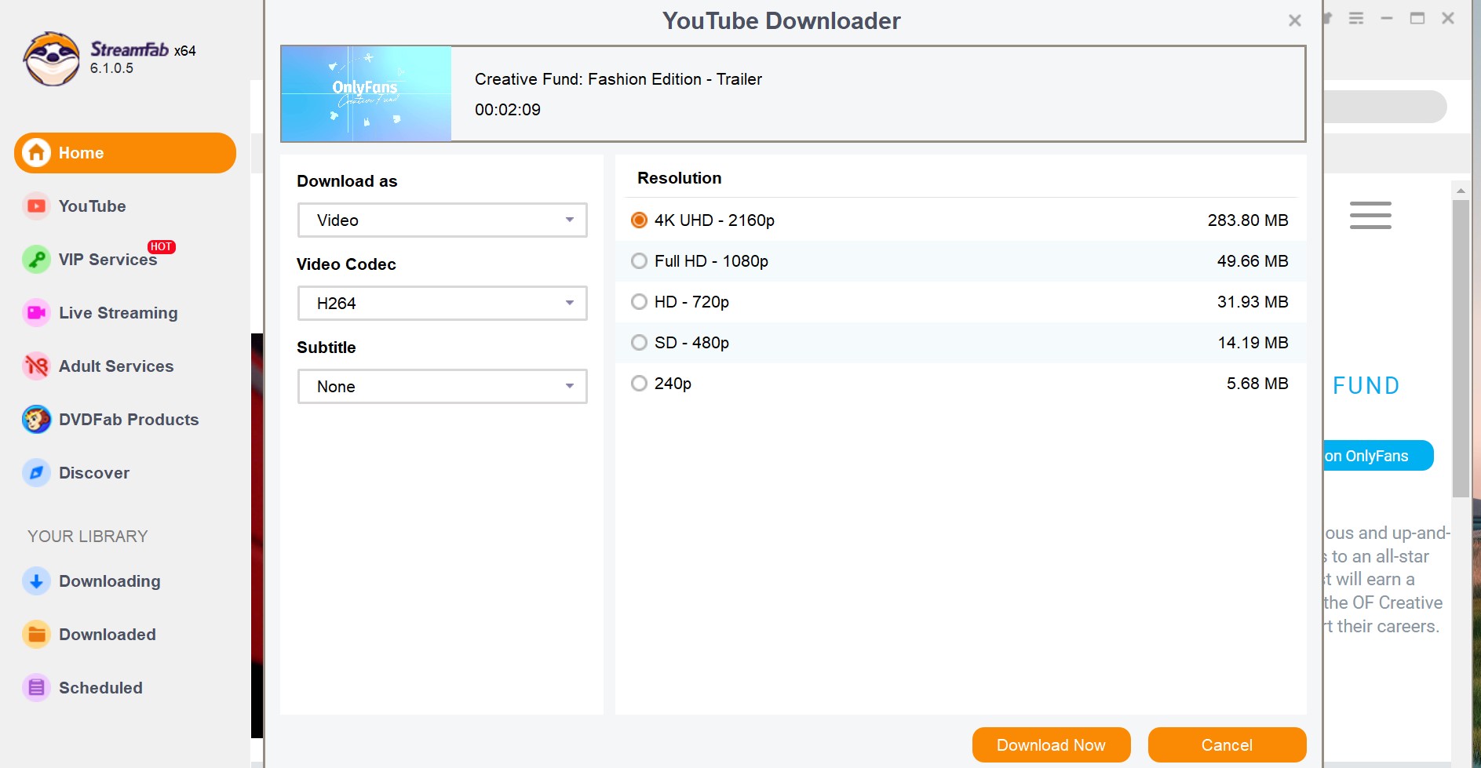
Task: Click the 5.68 MB file size
Action: point(1257,384)
